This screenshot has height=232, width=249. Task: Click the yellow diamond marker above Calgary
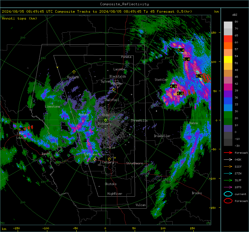(109, 159)
